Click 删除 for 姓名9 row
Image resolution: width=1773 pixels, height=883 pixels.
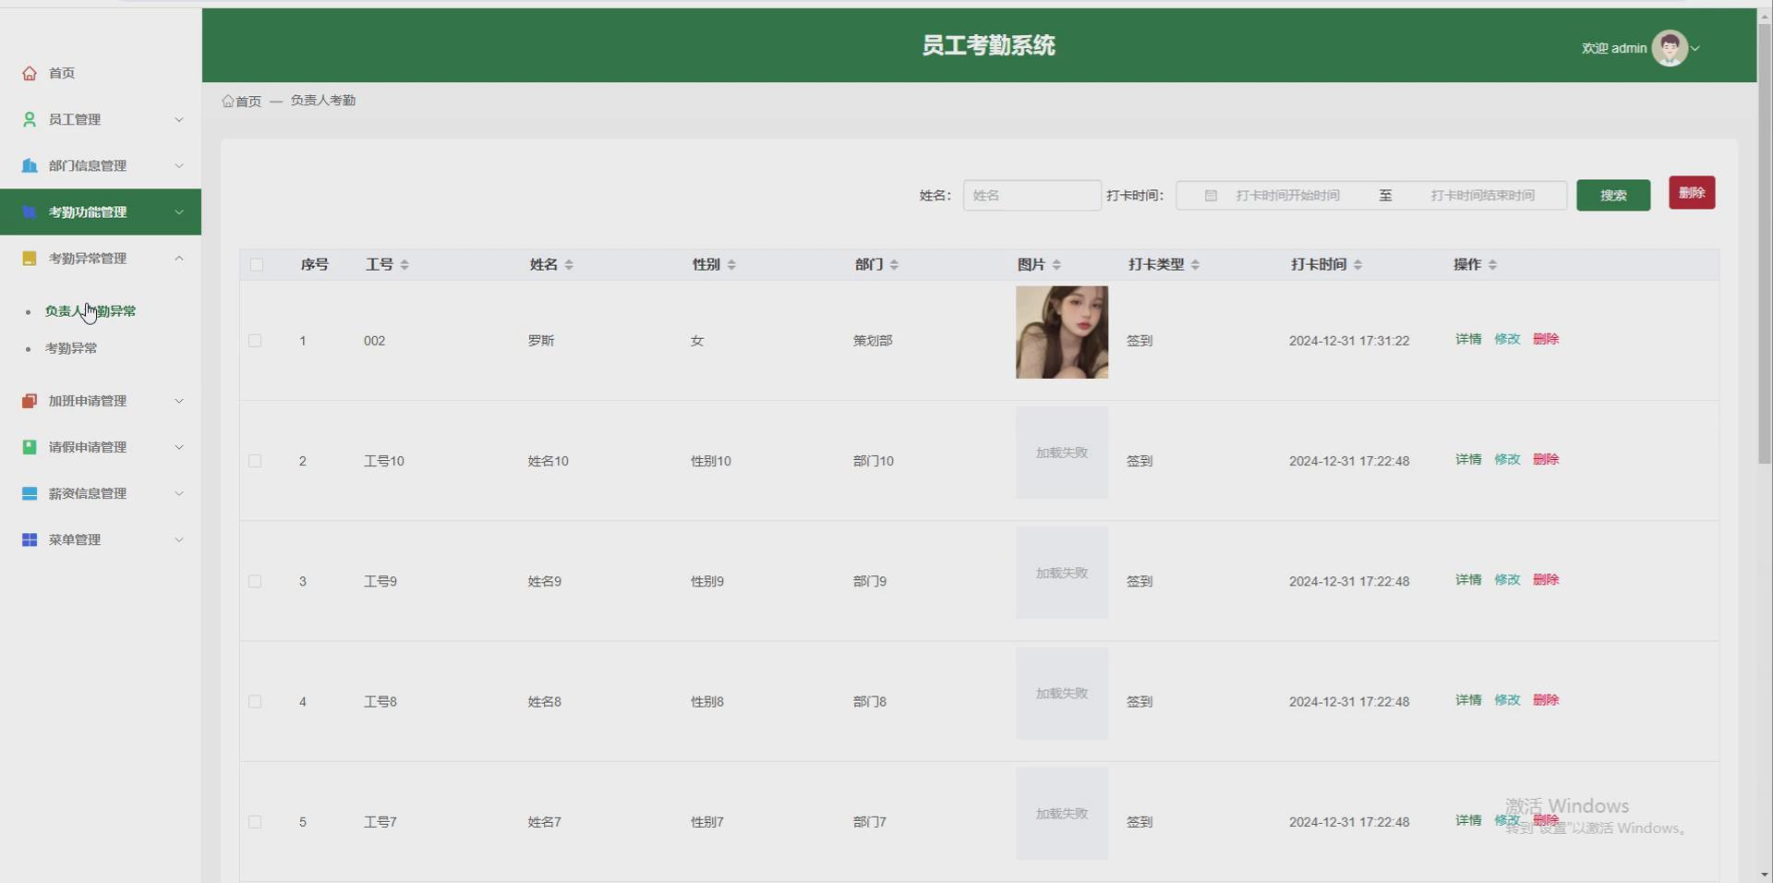point(1546,579)
